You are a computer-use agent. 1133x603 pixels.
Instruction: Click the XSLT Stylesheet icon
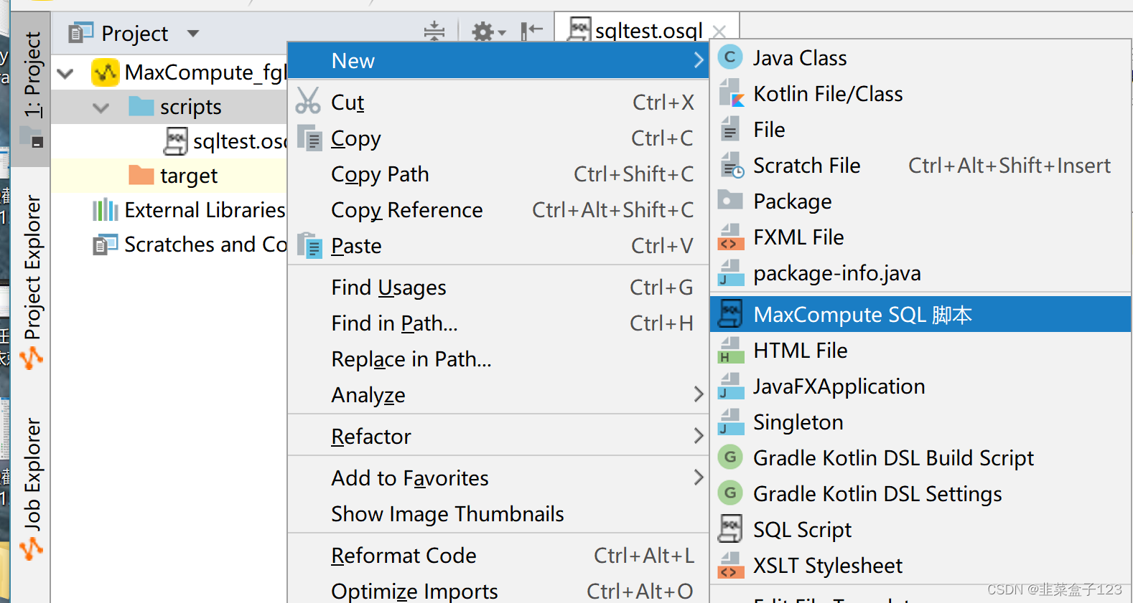click(731, 565)
